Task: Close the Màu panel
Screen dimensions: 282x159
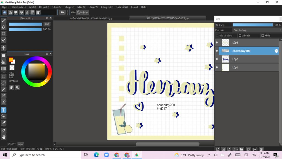Action: coord(51,54)
